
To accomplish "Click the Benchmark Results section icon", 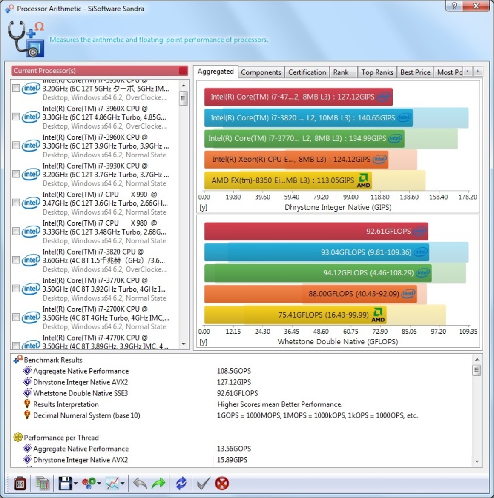I will pyautogui.click(x=18, y=360).
